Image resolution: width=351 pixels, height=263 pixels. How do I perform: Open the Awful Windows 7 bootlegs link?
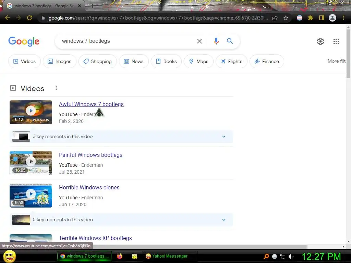coord(91,104)
